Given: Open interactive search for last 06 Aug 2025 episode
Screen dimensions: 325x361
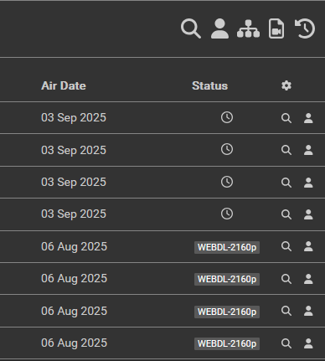Looking at the screenshot, I should (308, 343).
